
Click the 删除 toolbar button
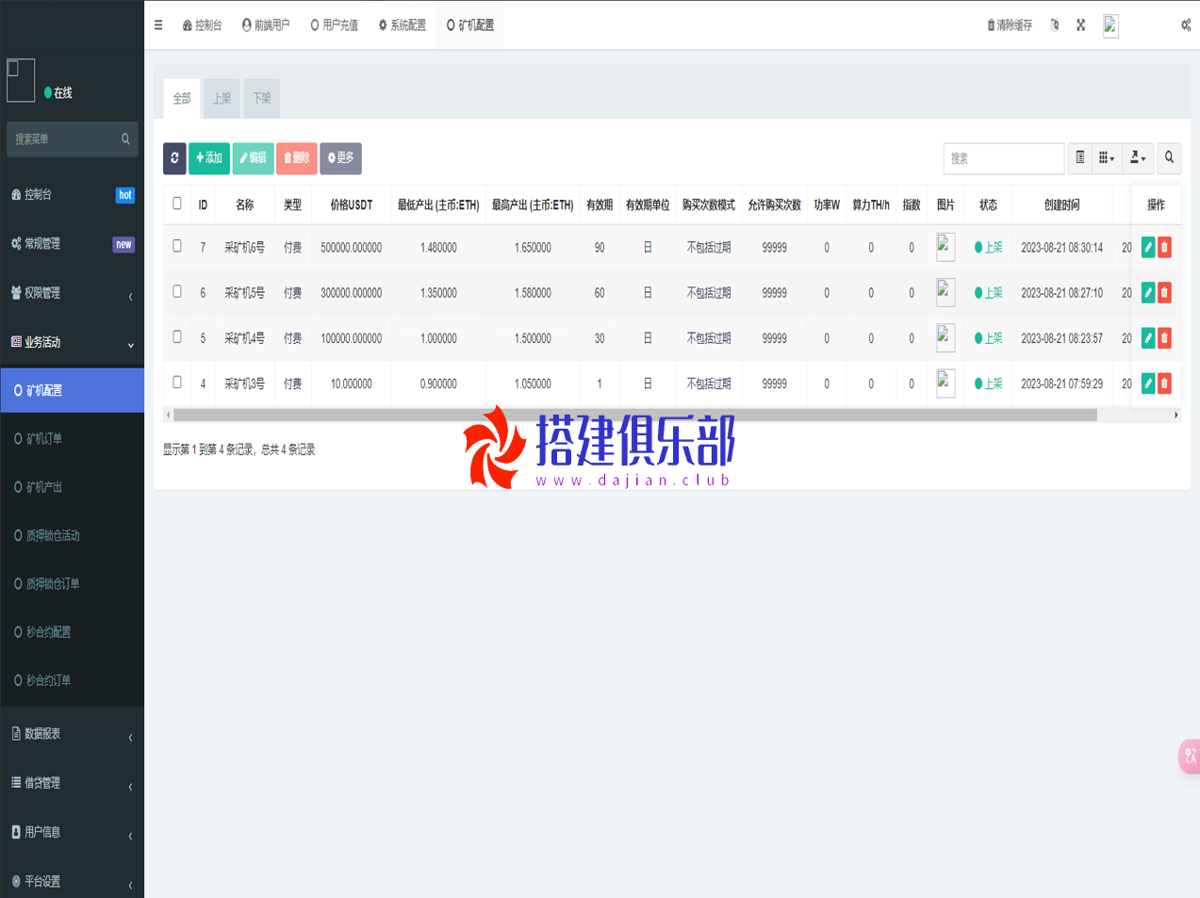297,158
